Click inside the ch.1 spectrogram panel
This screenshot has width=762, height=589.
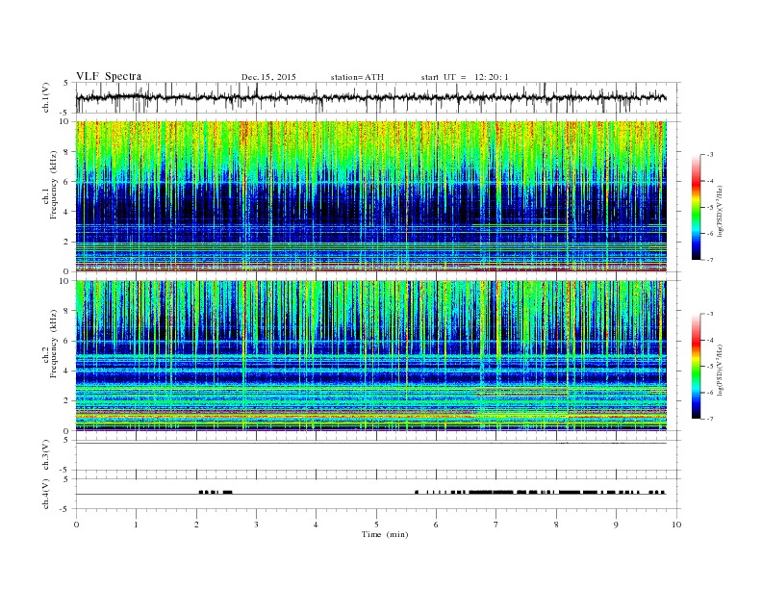coord(370,196)
